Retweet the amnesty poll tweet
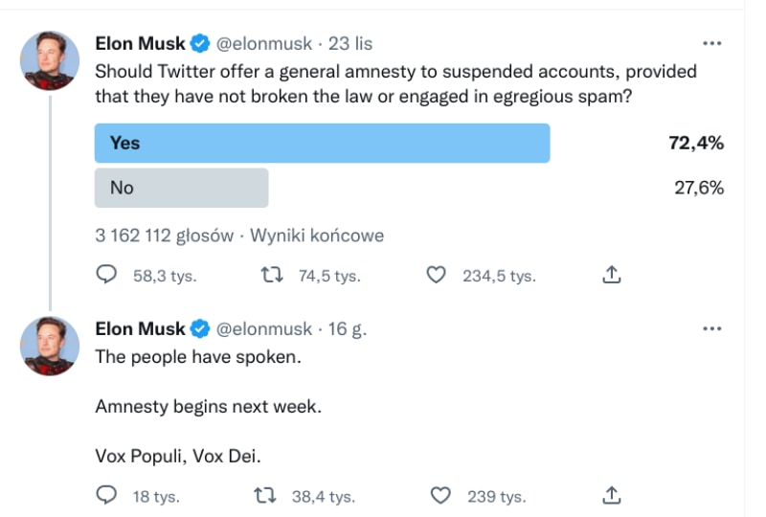766x517 pixels. pos(272,276)
